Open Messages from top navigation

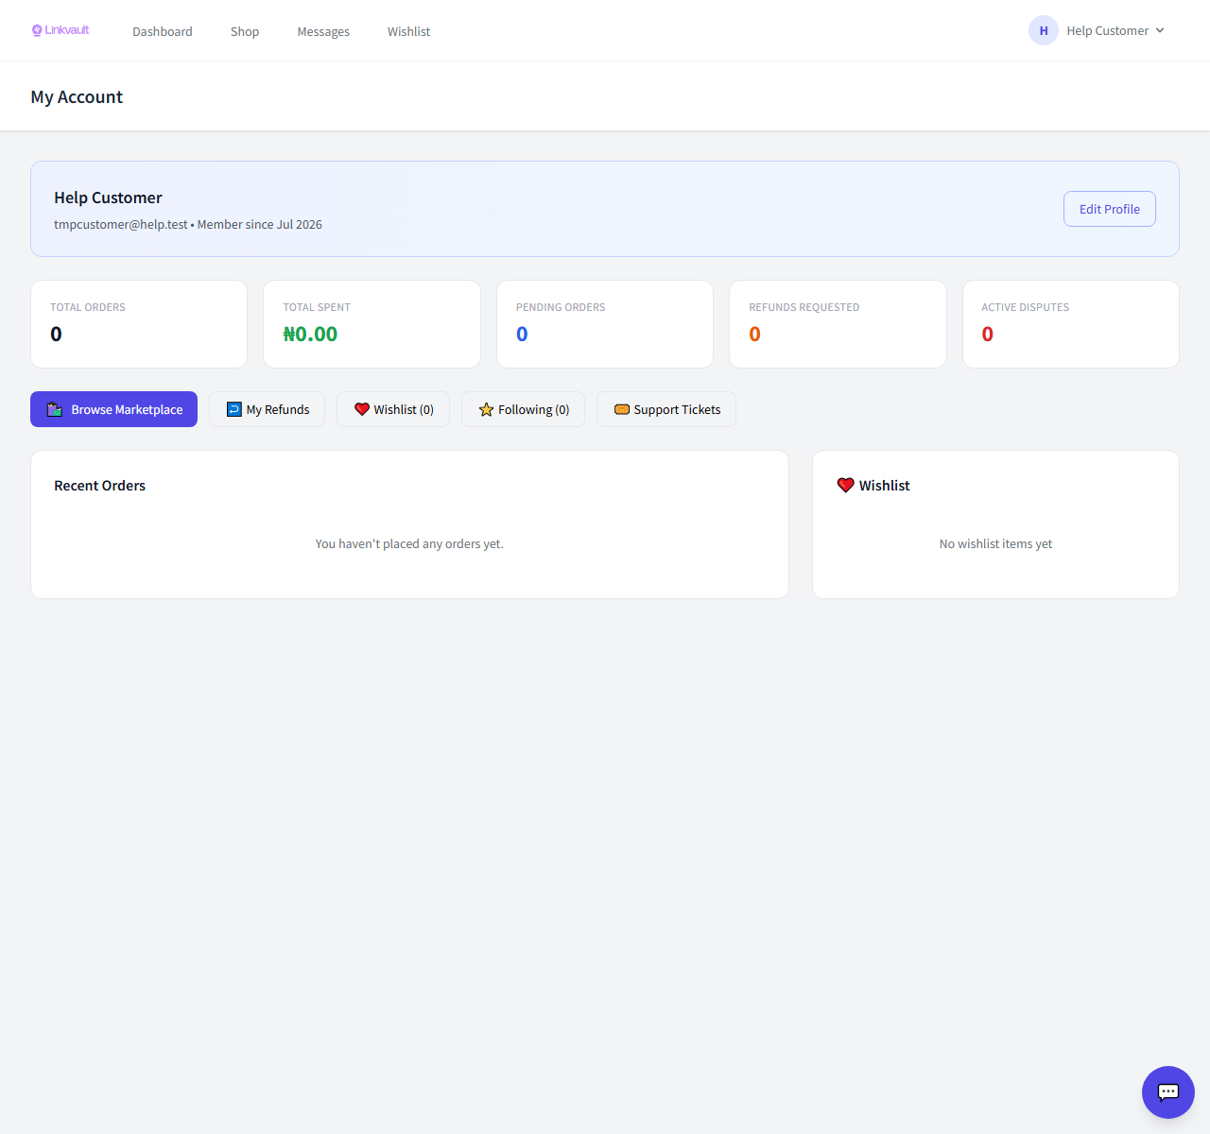click(323, 31)
